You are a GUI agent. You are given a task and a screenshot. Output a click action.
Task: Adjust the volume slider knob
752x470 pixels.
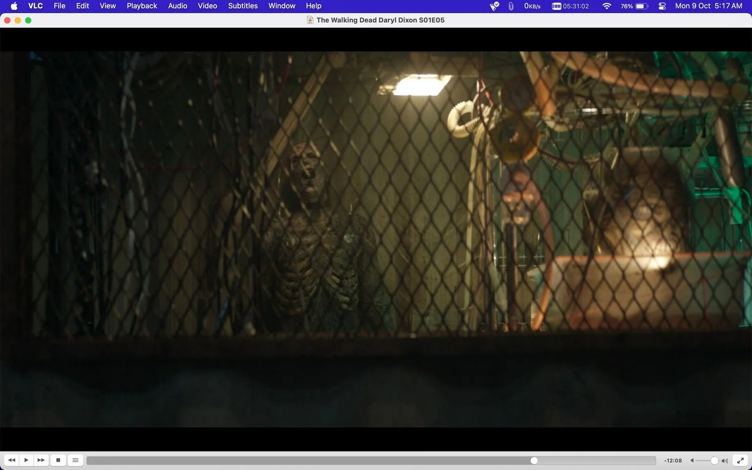pos(714,461)
